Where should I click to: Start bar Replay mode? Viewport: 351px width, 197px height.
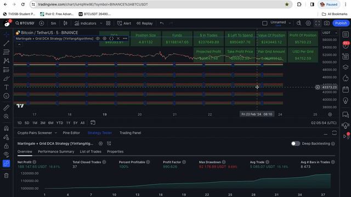pos(144,23)
